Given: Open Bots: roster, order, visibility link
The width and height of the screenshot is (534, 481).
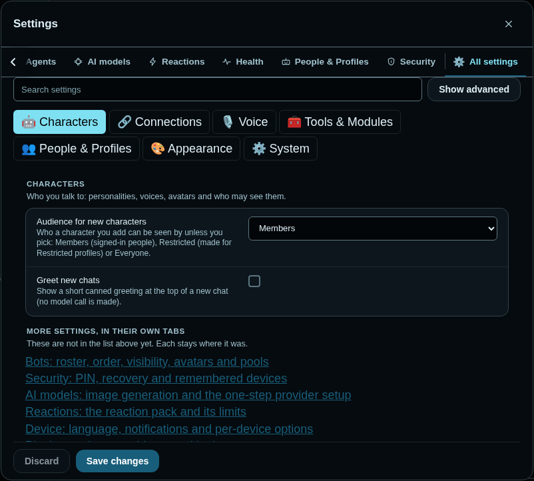Looking at the screenshot, I should click(147, 362).
